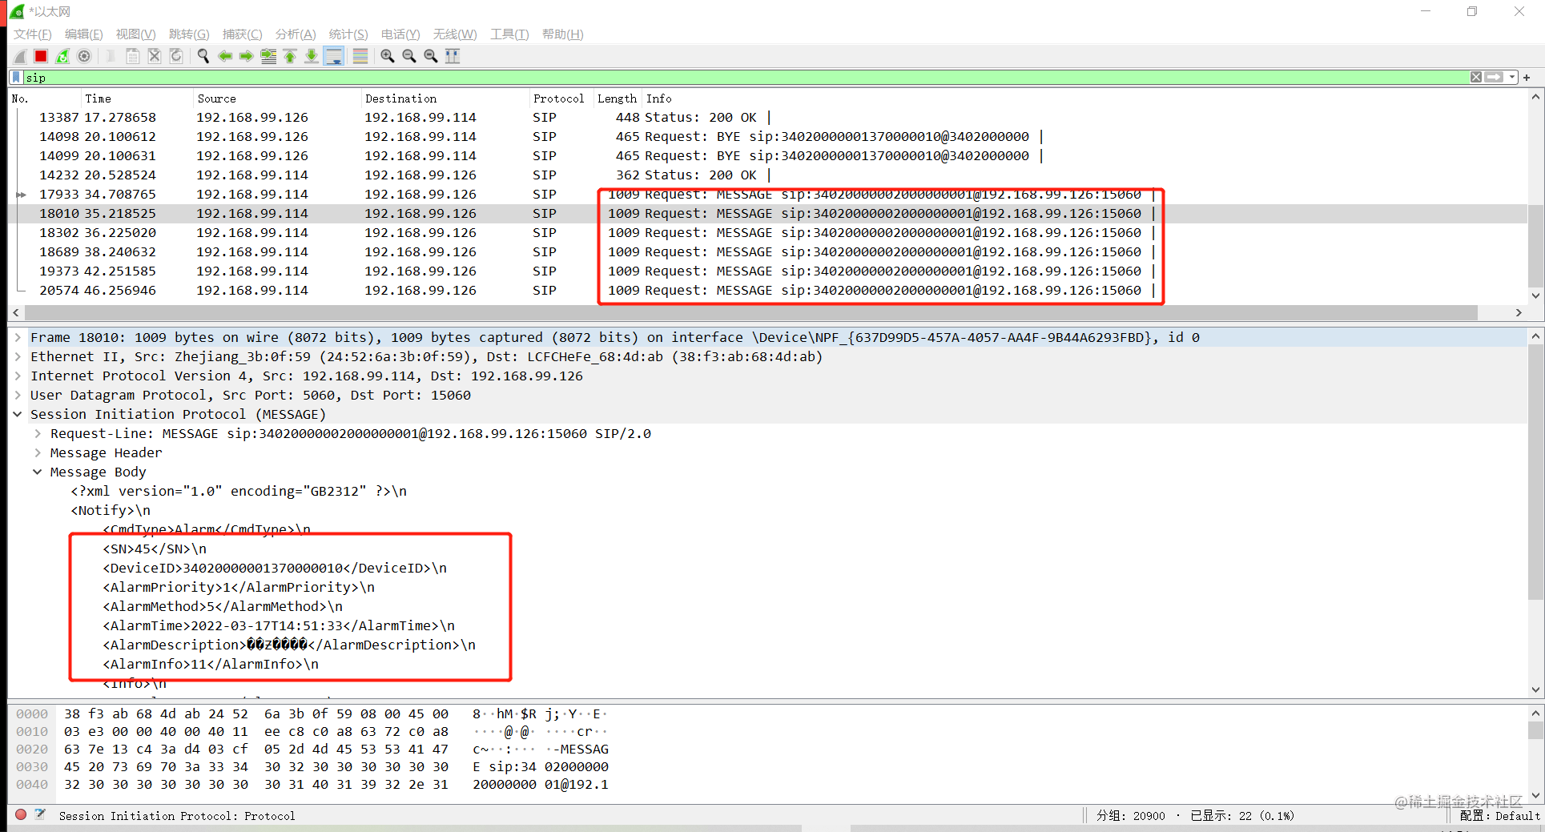Go back to previous packet arrow
This screenshot has height=832, width=1545.
tap(225, 56)
